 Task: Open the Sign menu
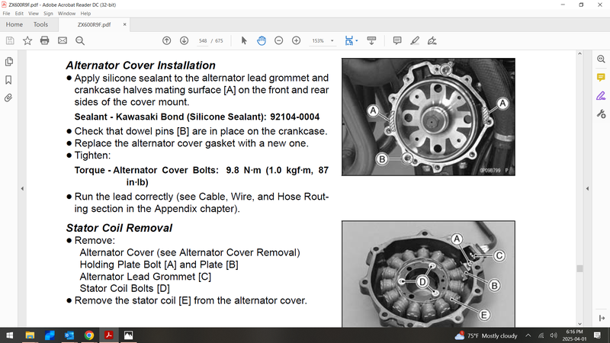coord(48,13)
